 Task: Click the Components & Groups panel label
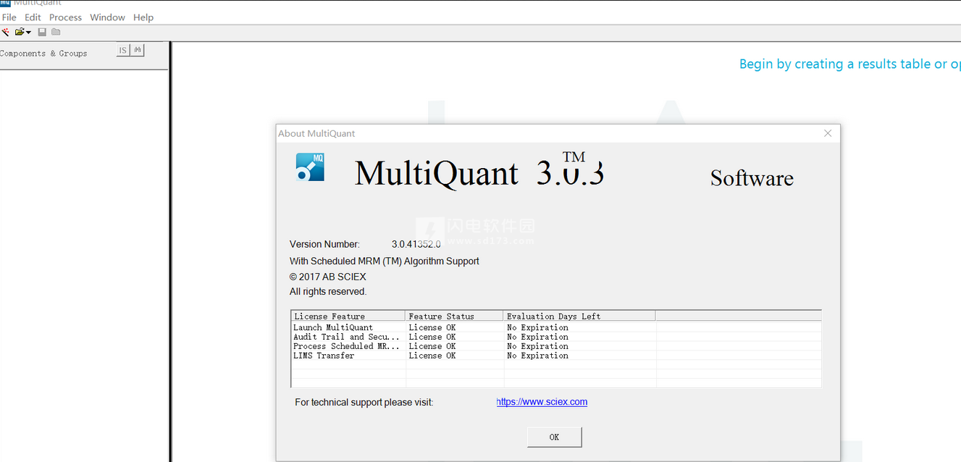[x=43, y=54]
